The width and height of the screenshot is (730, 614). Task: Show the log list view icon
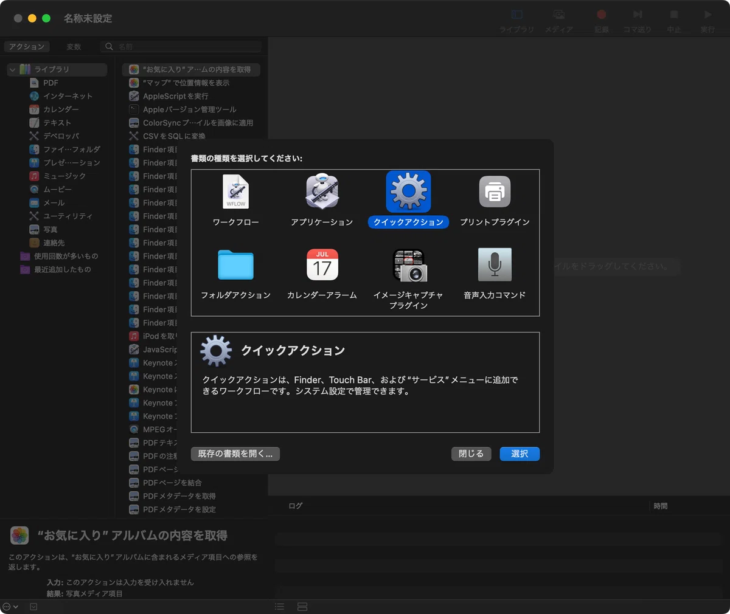[x=279, y=607]
